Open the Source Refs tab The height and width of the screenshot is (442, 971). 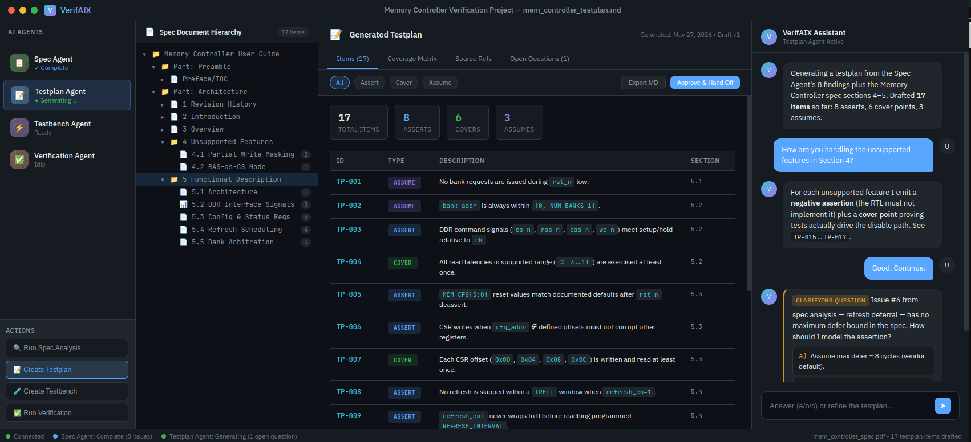[474, 59]
